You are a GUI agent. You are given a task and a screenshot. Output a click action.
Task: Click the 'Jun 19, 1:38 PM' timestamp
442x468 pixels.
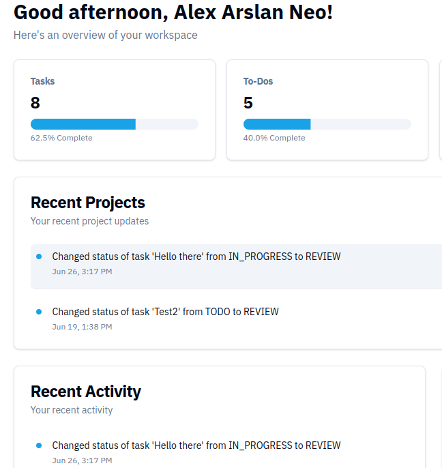pyautogui.click(x=82, y=327)
